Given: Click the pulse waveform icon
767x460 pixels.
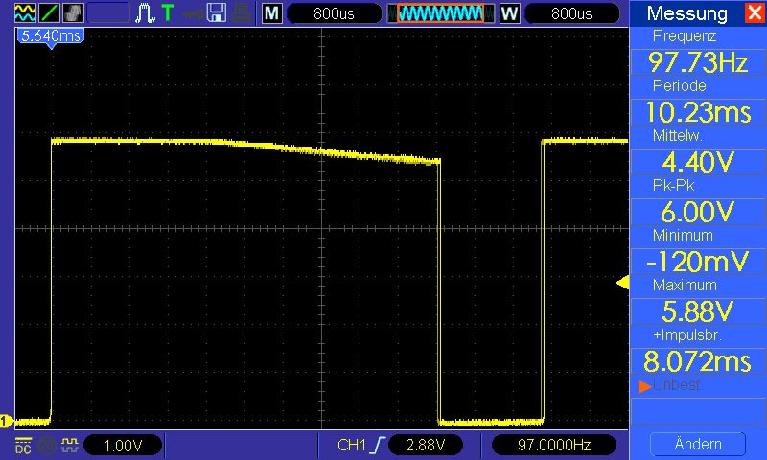Looking at the screenshot, I should point(145,13).
